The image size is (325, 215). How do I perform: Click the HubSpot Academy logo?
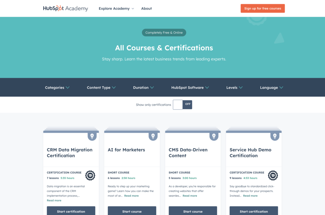65,9
